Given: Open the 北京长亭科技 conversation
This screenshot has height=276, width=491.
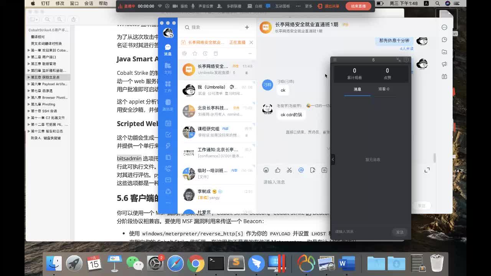Looking at the screenshot, I should point(217,111).
